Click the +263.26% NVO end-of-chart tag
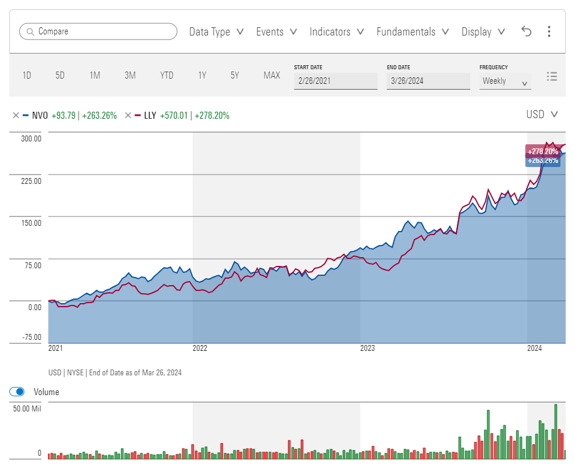This screenshot has height=469, width=575. click(x=543, y=161)
